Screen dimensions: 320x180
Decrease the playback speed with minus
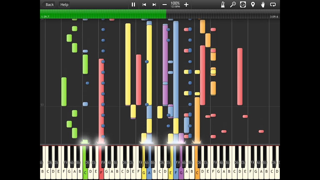click(x=164, y=4)
